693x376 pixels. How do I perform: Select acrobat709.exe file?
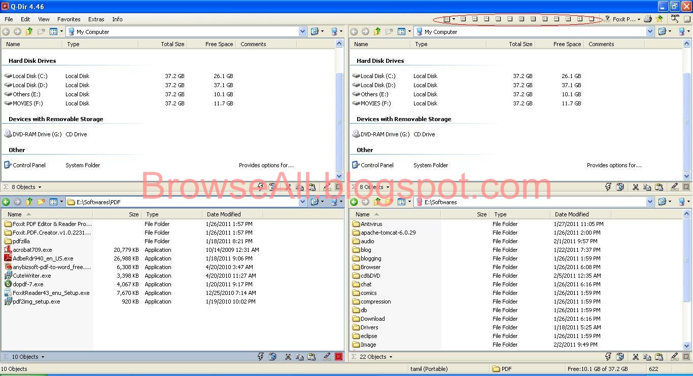28,250
